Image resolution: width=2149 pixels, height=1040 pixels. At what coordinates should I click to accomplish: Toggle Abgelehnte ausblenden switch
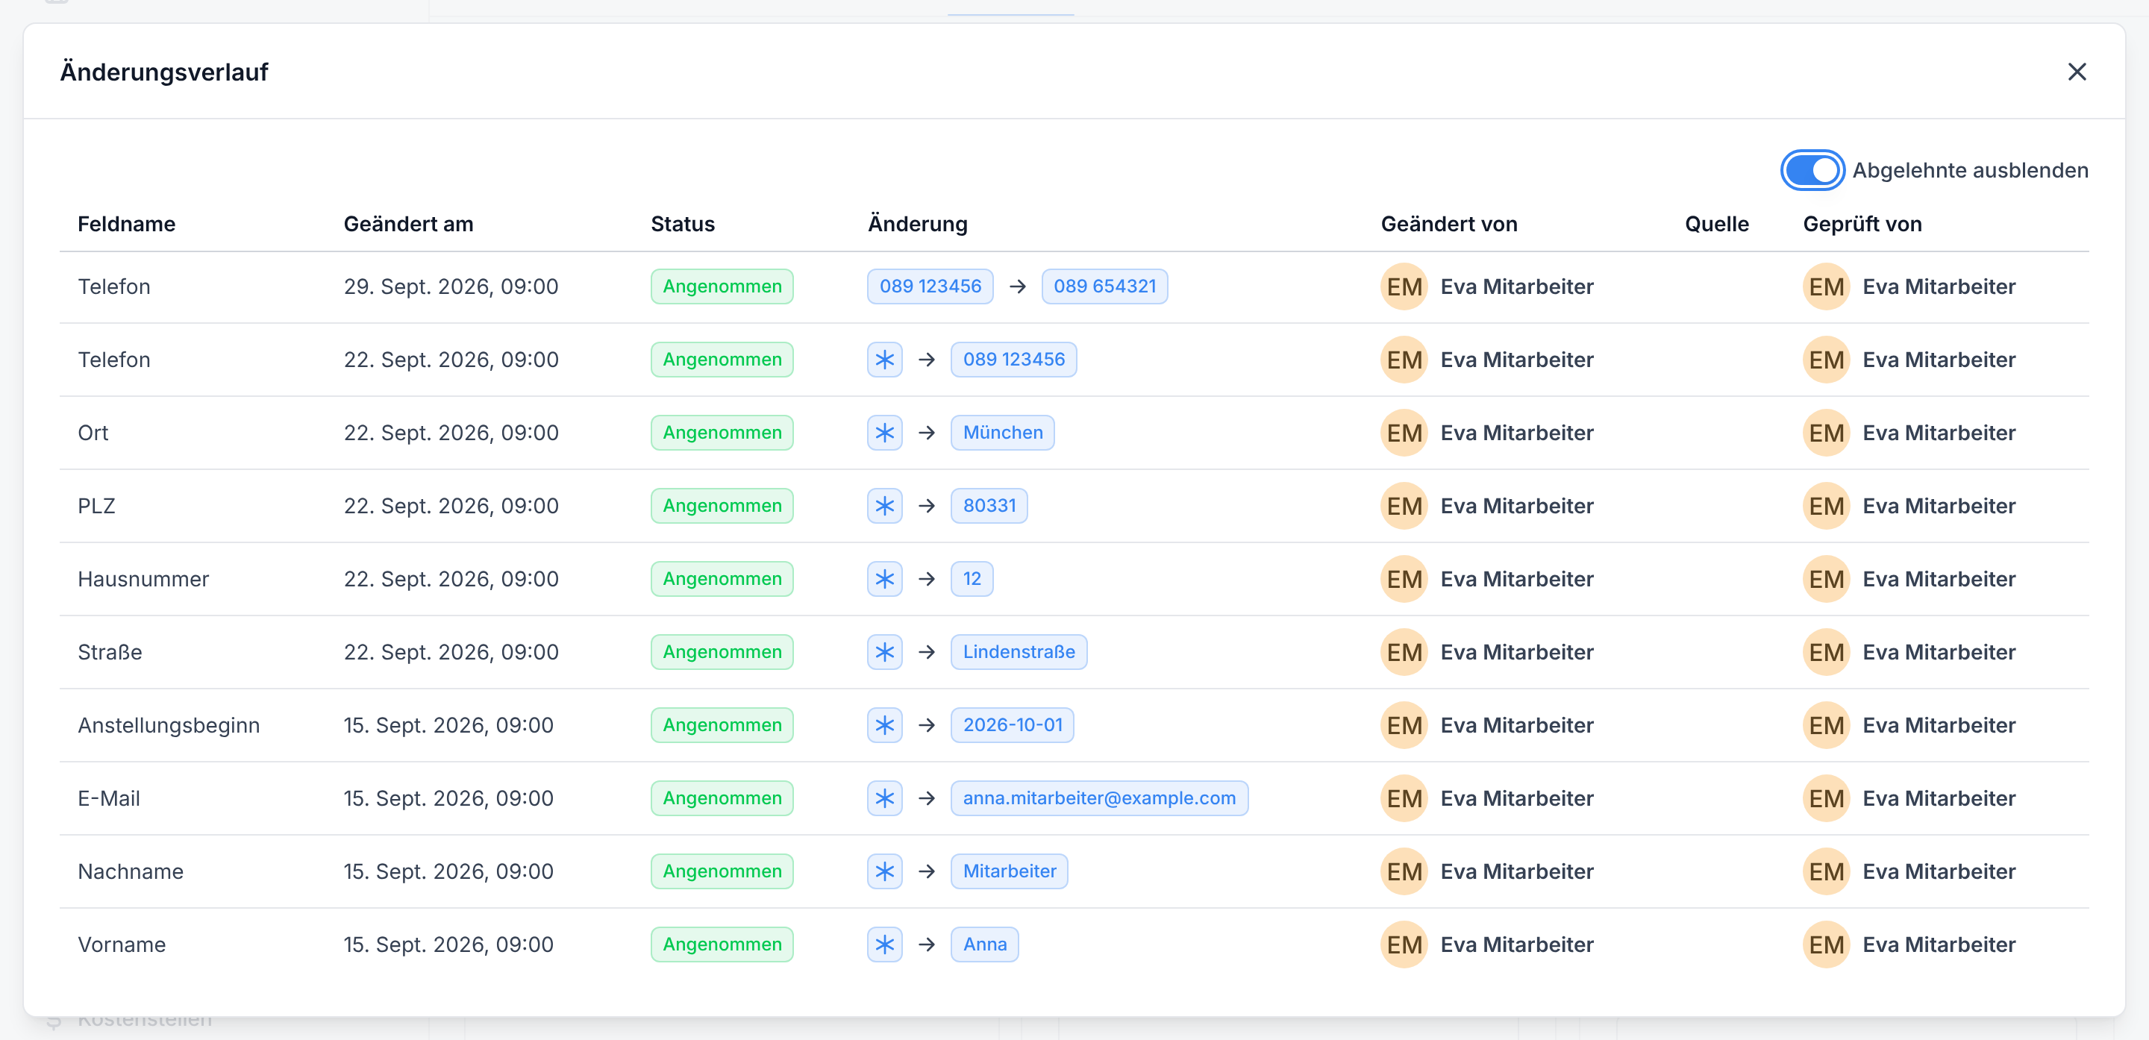click(x=1812, y=170)
